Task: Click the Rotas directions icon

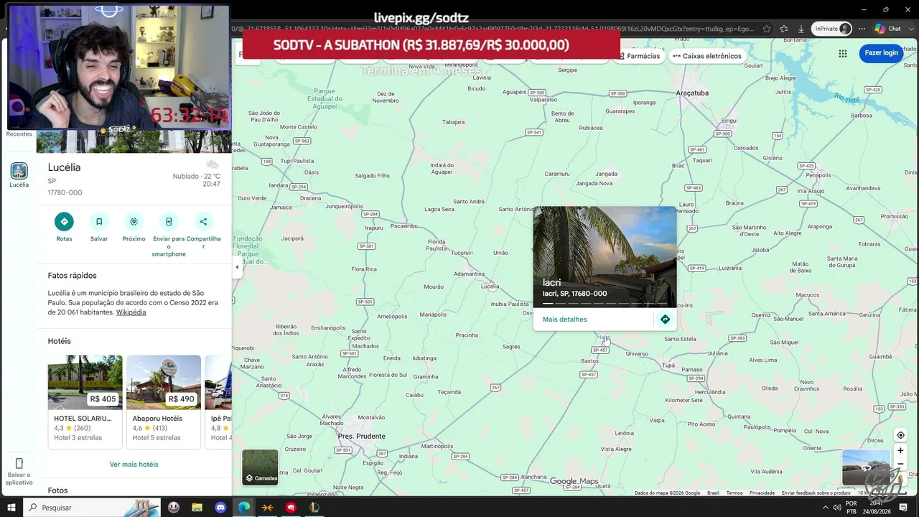Action: pos(64,222)
